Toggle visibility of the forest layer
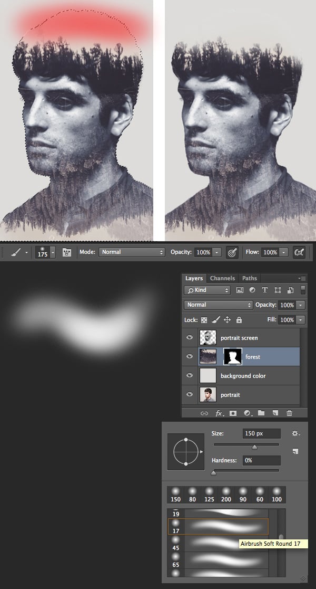 190,356
